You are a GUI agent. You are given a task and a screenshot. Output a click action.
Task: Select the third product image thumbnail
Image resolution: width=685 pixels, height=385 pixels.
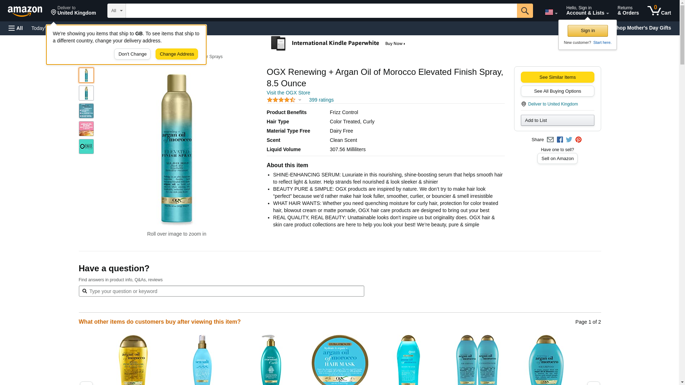point(86,111)
